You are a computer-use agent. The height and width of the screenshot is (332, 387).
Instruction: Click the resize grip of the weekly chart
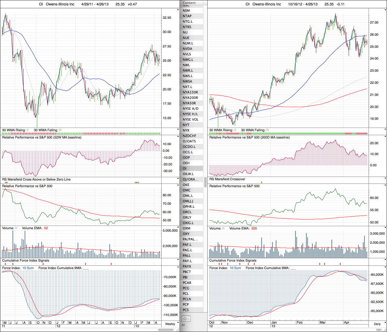pos(178,330)
